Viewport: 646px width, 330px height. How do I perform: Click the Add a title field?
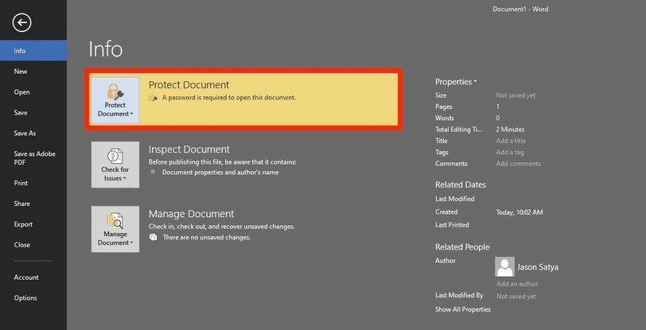(511, 140)
